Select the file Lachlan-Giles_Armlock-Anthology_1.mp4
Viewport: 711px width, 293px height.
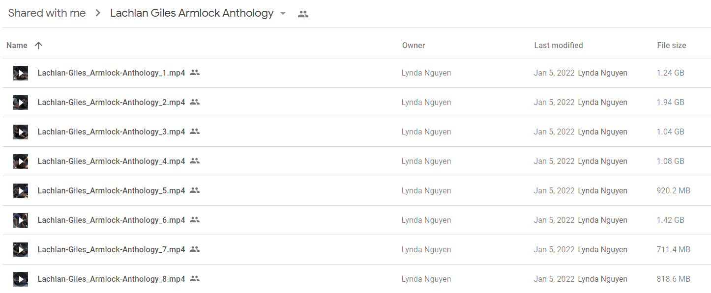pyautogui.click(x=111, y=73)
